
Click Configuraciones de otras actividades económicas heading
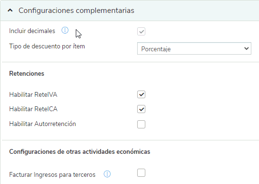[x=80, y=151]
